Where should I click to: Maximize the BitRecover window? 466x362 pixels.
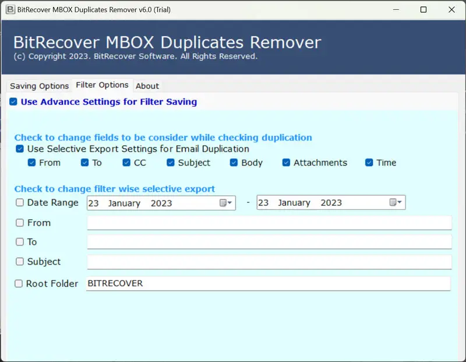click(x=423, y=9)
